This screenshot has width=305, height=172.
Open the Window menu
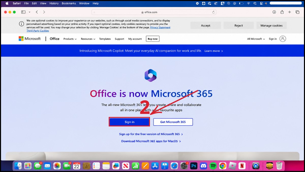coord(84,3)
